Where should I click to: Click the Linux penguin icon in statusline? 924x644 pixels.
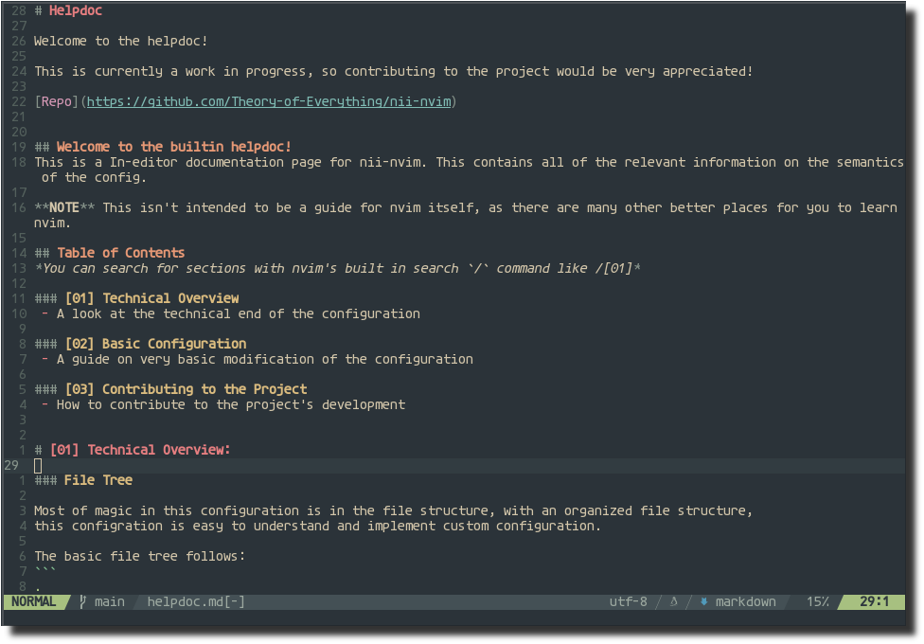[674, 601]
